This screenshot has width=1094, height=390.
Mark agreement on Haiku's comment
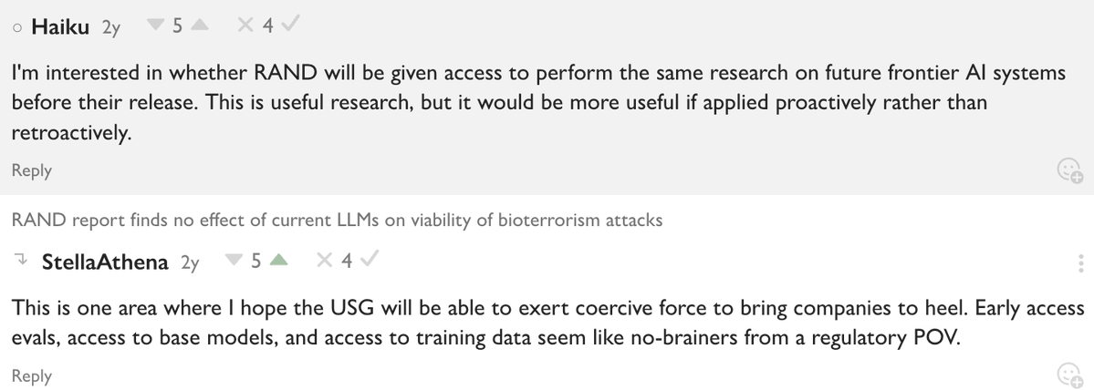pyautogui.click(x=290, y=27)
